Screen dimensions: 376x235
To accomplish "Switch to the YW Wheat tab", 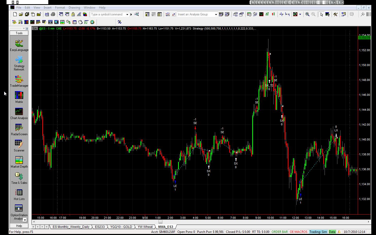I will (145, 227).
